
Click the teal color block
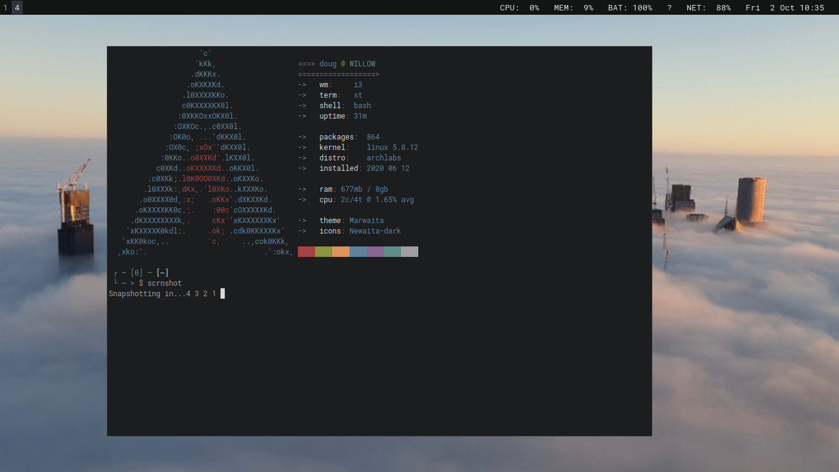[x=392, y=251]
